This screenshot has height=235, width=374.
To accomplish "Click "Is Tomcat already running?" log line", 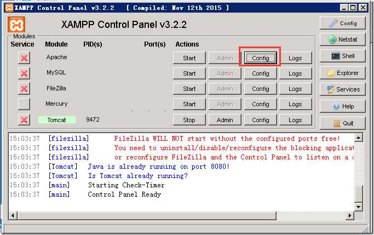I will click(x=138, y=176).
